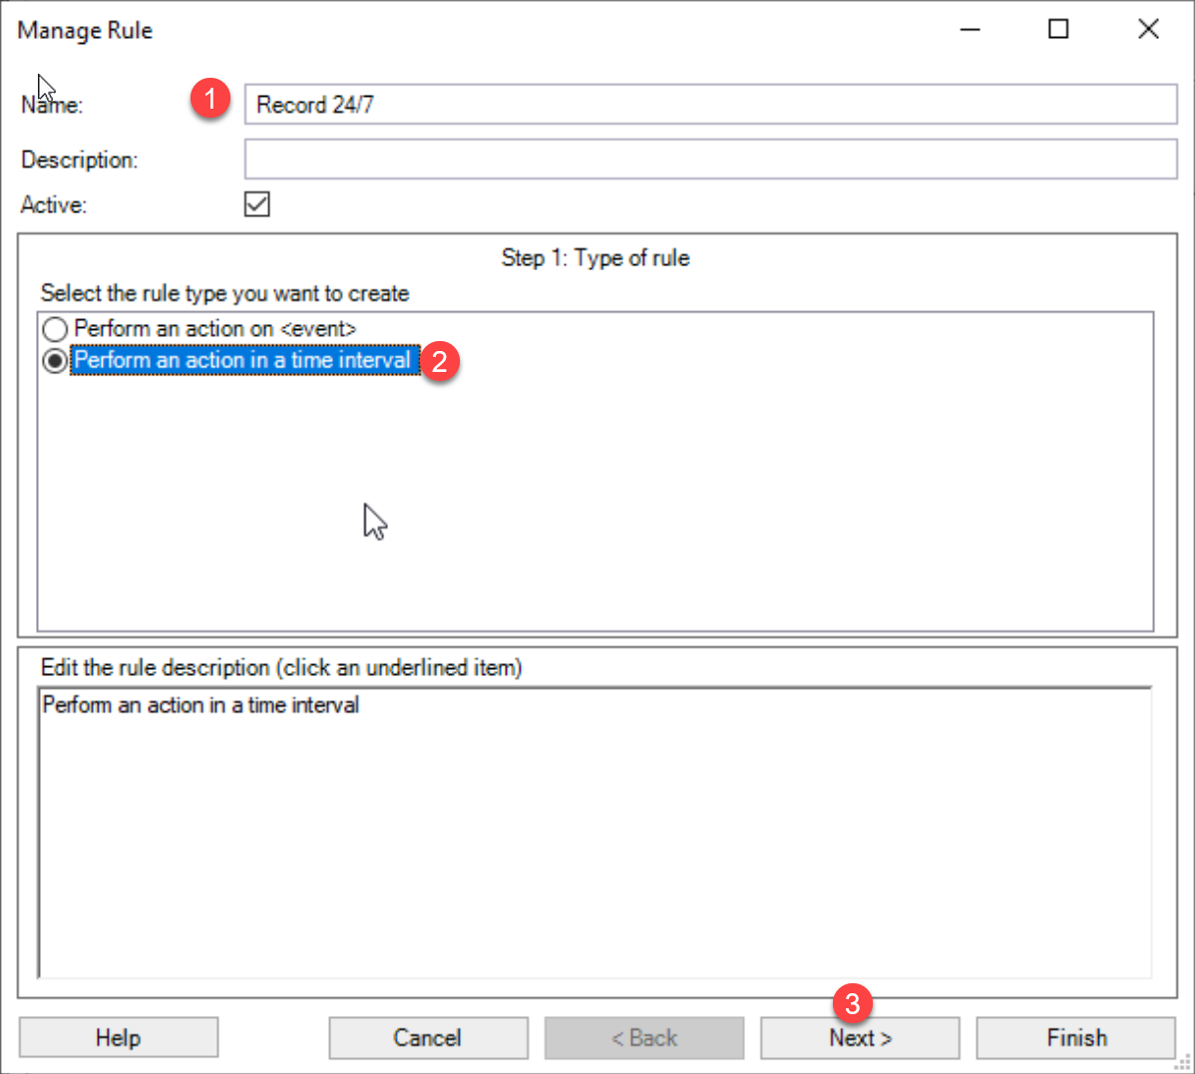This screenshot has height=1074, width=1195.
Task: Click the rule text in the Edit rule description box
Action: 200,705
